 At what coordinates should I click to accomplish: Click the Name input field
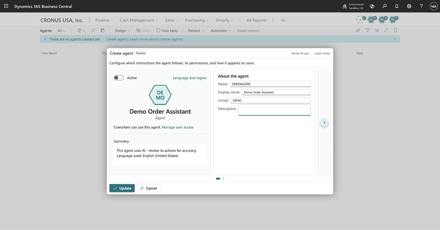pyautogui.click(x=270, y=84)
